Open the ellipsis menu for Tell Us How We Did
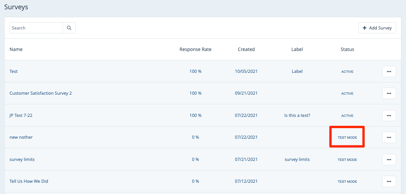 [389, 181]
